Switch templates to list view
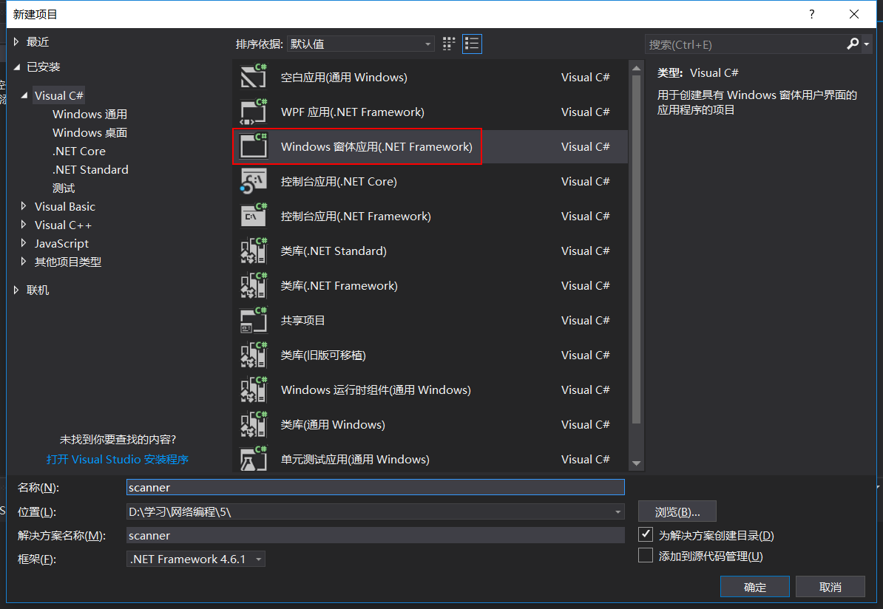 click(472, 44)
